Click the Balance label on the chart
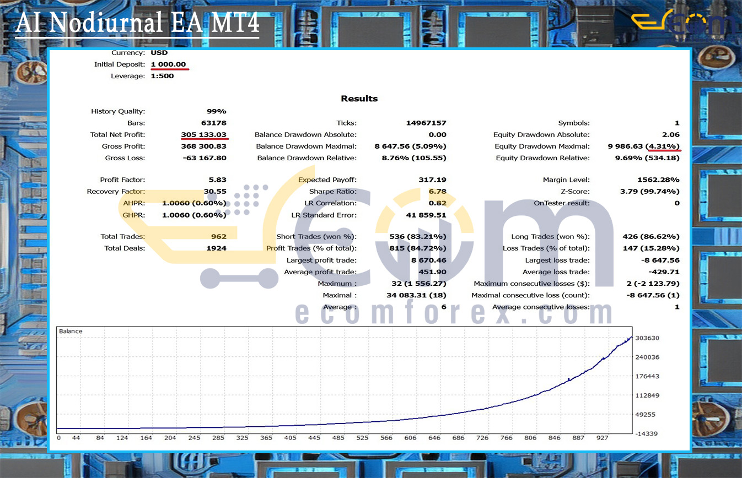 pos(71,331)
